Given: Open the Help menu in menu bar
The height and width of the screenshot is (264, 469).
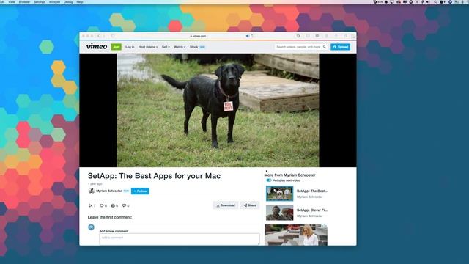Looking at the screenshot, I should point(80,1).
